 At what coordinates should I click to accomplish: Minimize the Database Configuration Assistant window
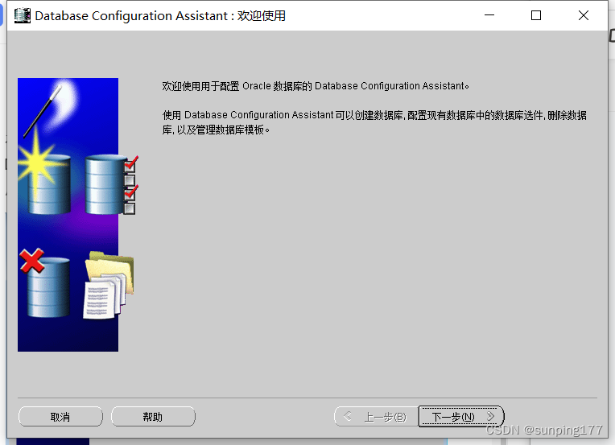pos(489,15)
